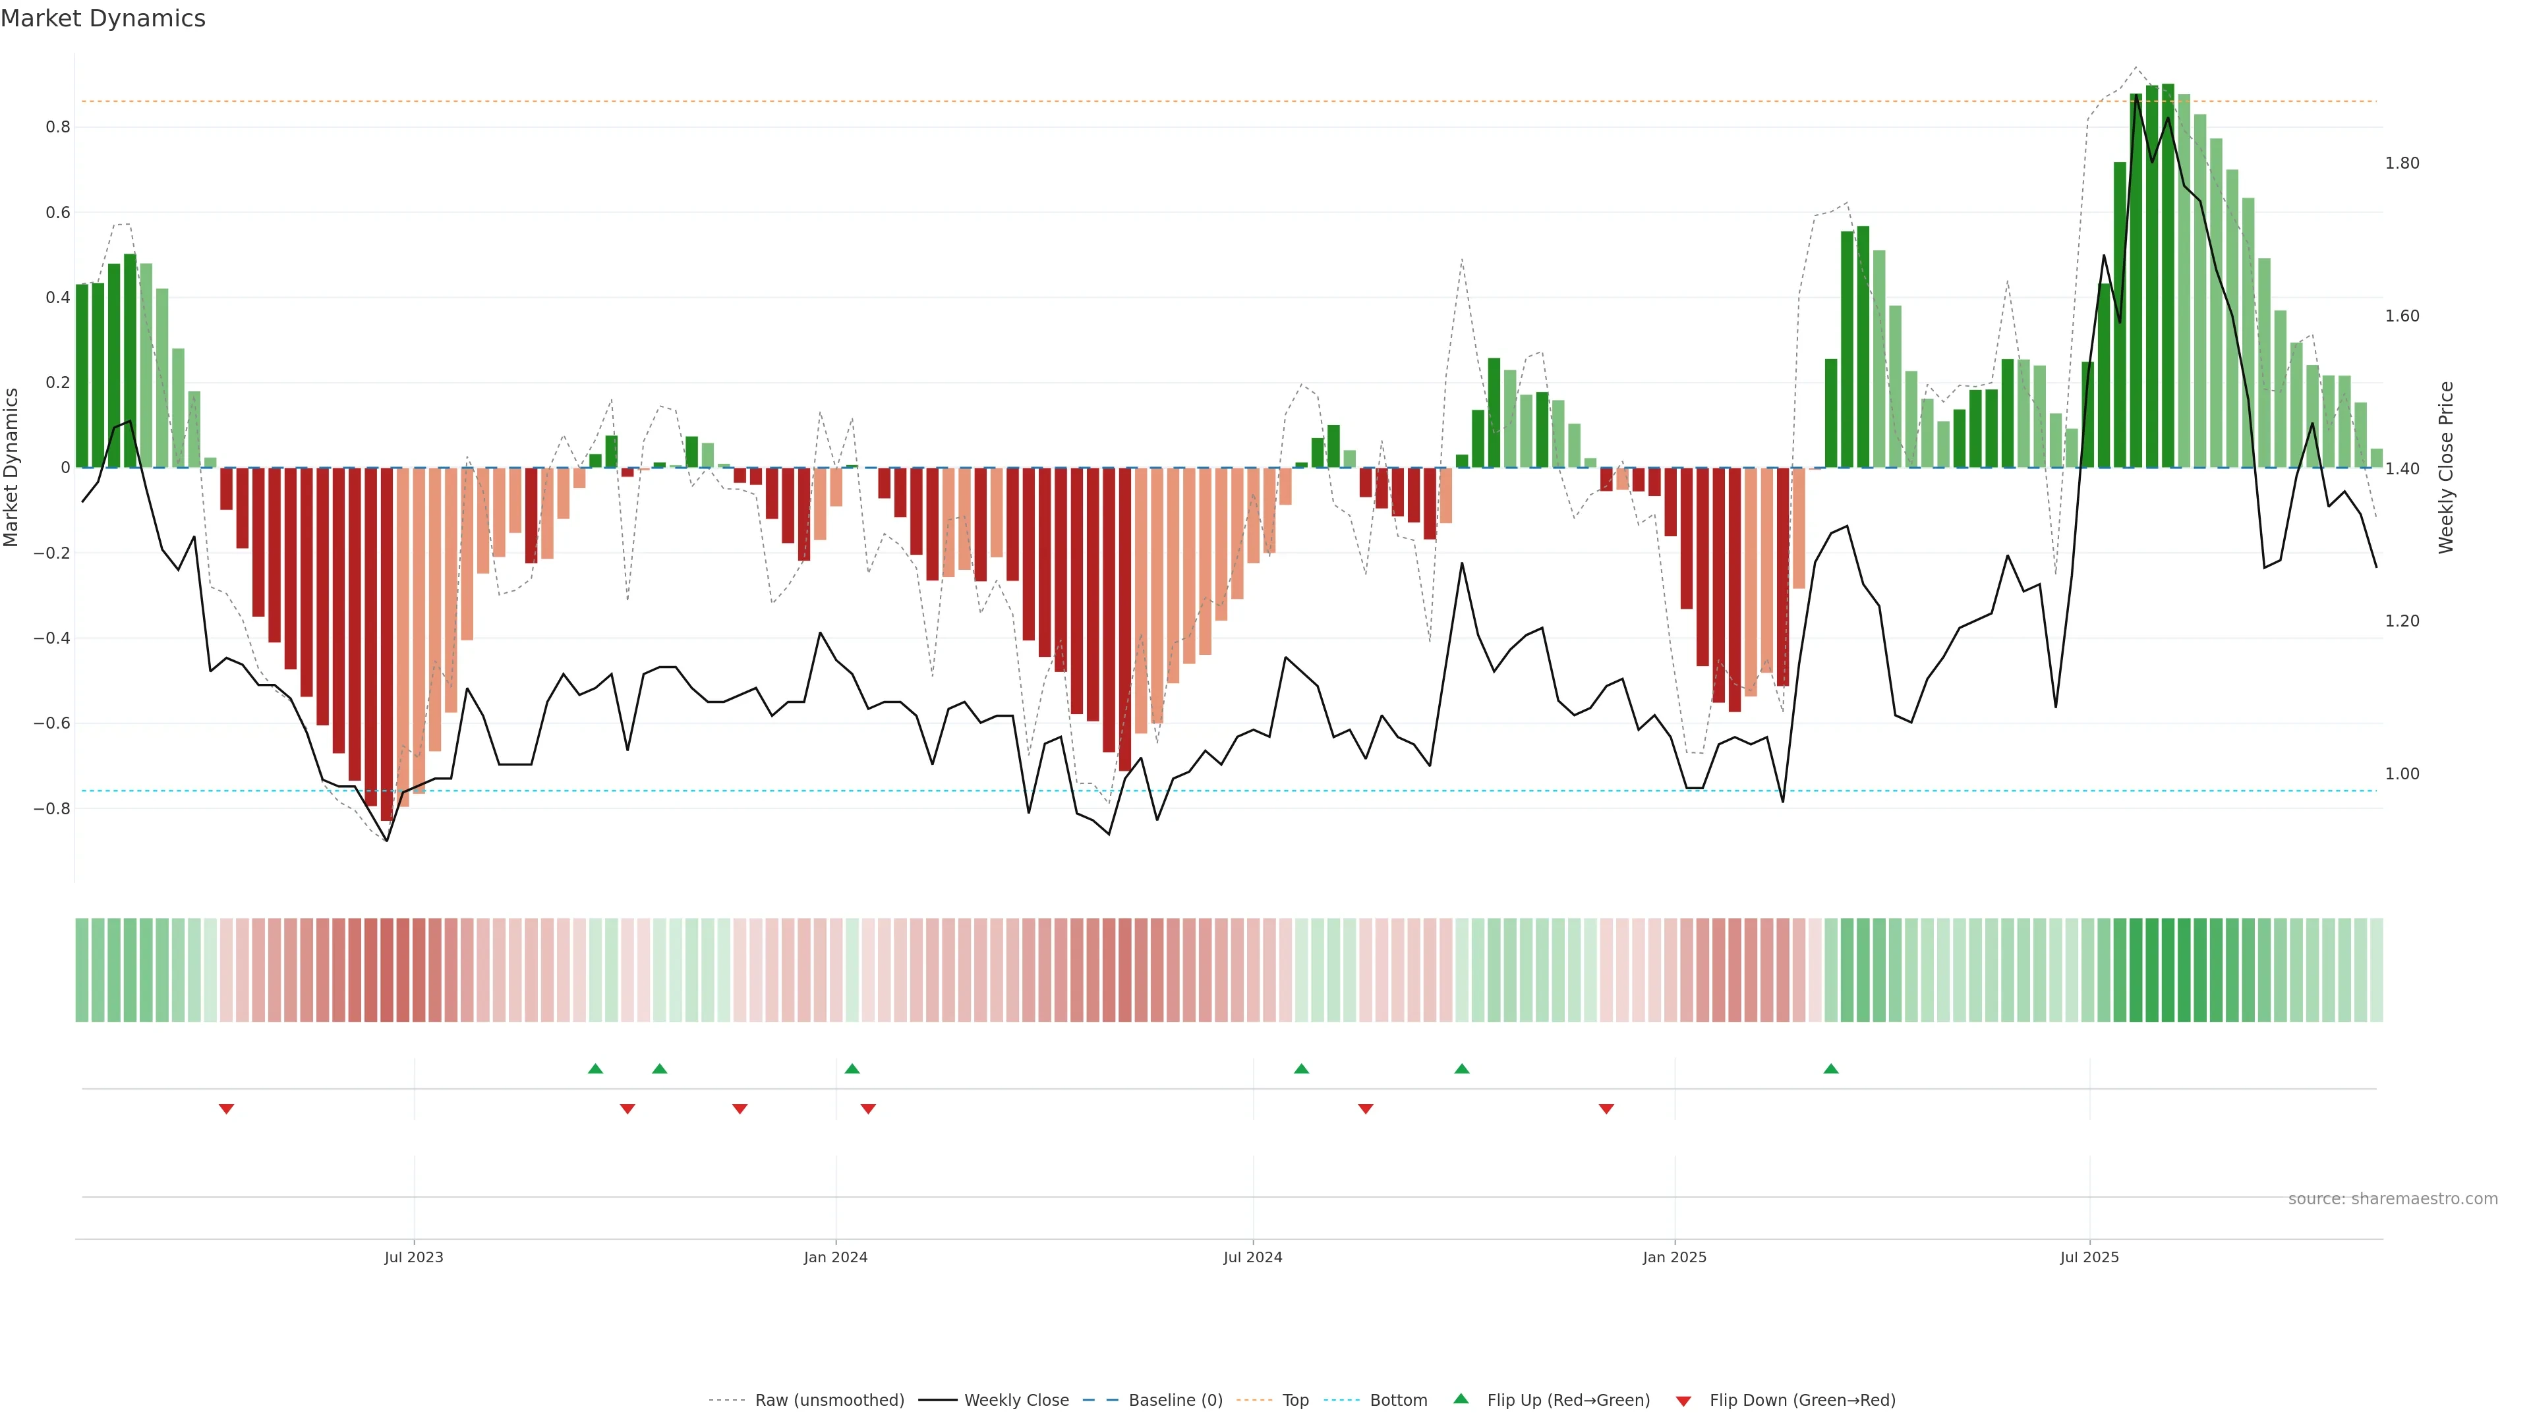Hide the Bottom threshold legend entry
Viewport: 2531px width, 1423px height.
[1398, 1399]
